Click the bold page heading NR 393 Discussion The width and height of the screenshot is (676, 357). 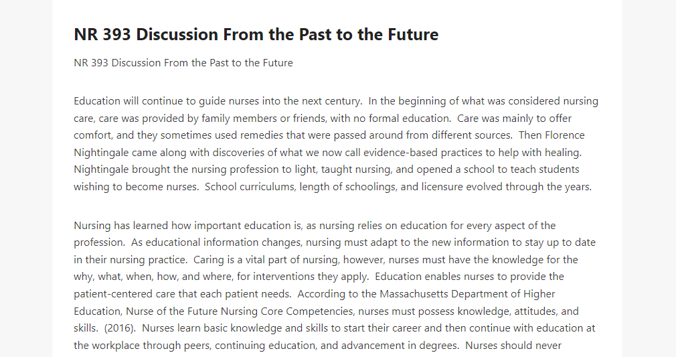pos(256,35)
